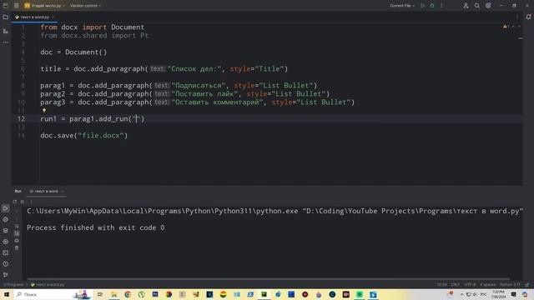Click the horizontal scrollbar in Run console
The width and height of the screenshot is (534, 300).
(x=269, y=279)
